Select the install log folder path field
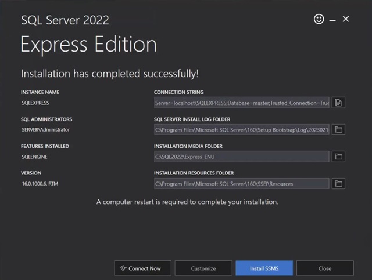Screen dimensions: 372x280 tap(242, 129)
